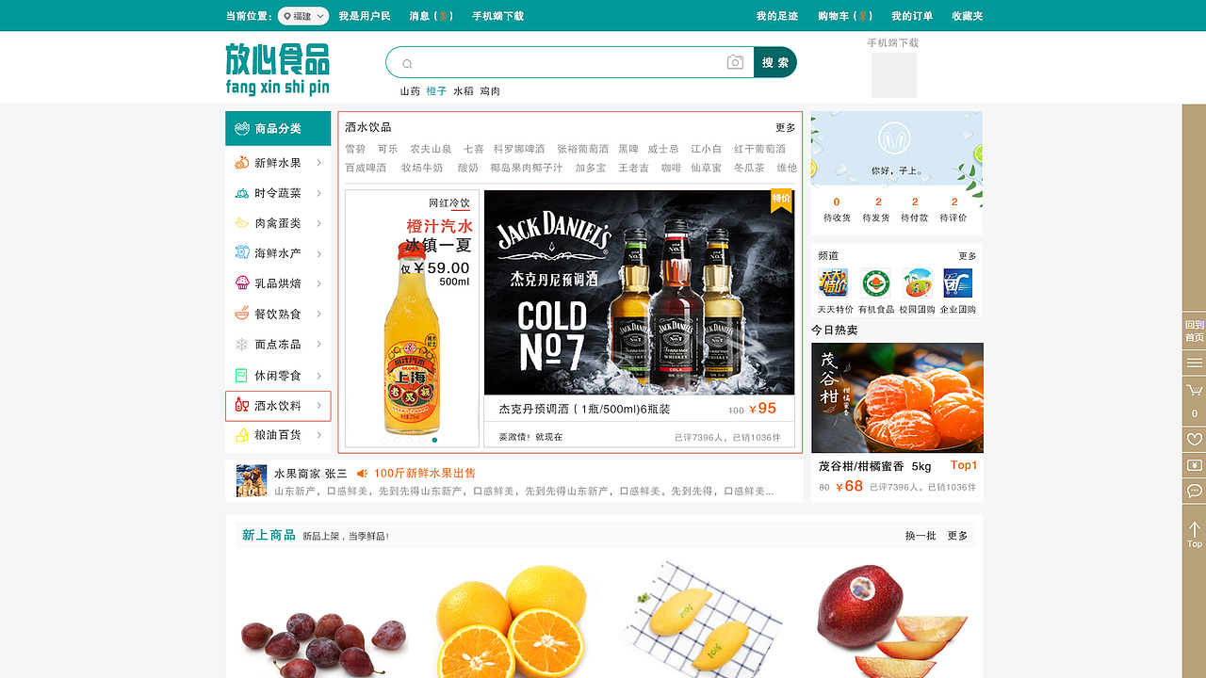Open 手机端下载 in top bar

pos(497,16)
